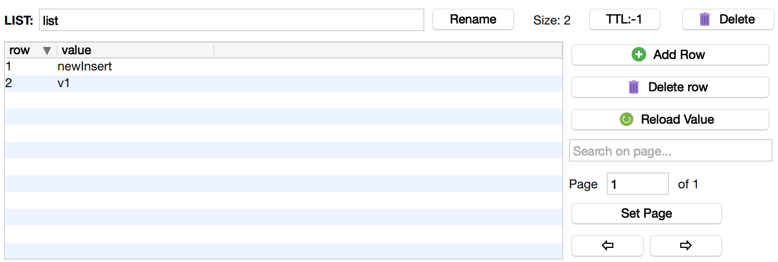Go to previous page with left arrow
778x262 pixels.
pyautogui.click(x=608, y=245)
